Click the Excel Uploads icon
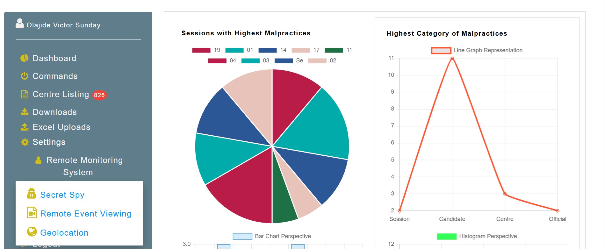The image size is (604, 249). [x=25, y=127]
